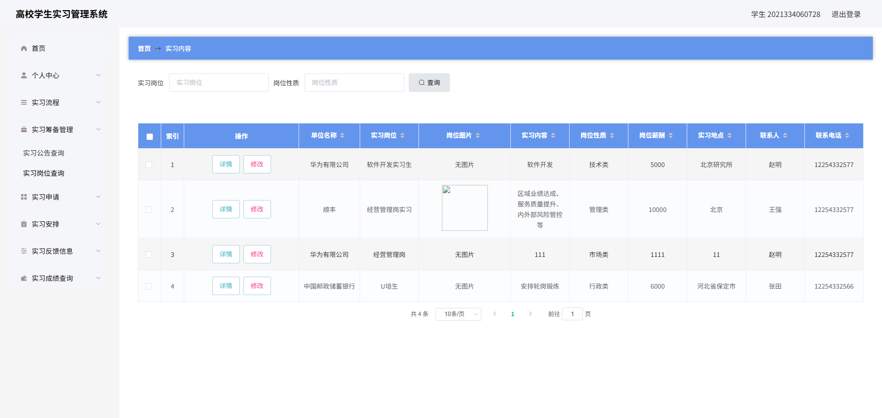The height and width of the screenshot is (418, 882).
Task: Focus the 实习岗位 search input field
Action: pyautogui.click(x=219, y=83)
